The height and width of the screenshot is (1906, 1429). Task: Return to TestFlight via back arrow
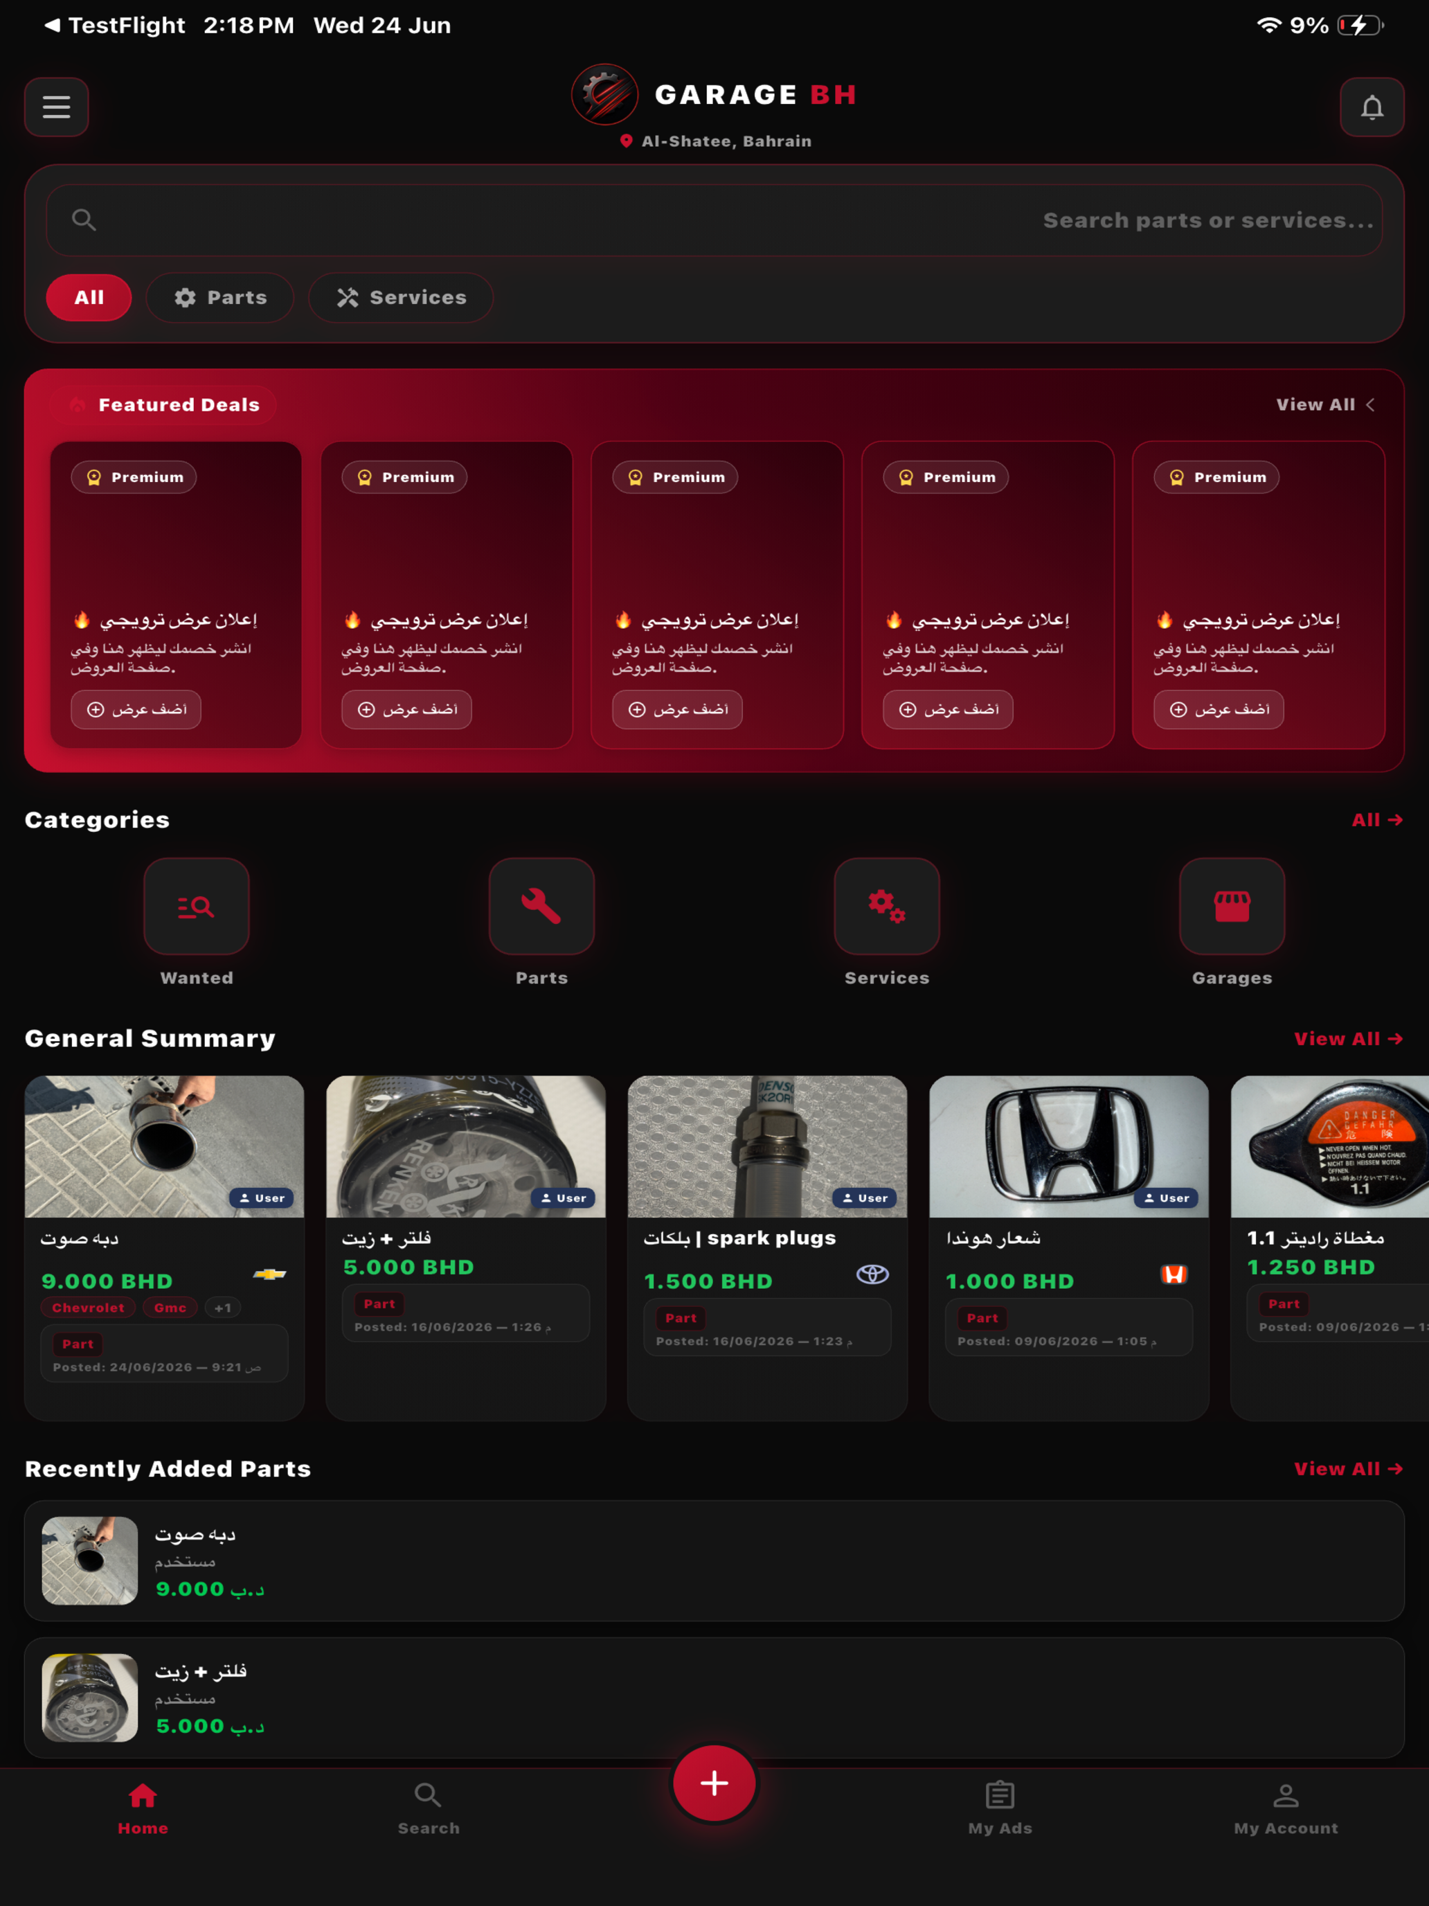pos(114,25)
